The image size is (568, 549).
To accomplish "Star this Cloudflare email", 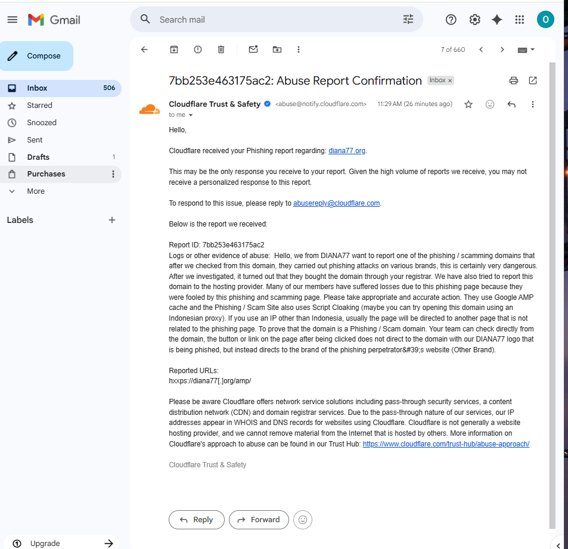I will [468, 104].
